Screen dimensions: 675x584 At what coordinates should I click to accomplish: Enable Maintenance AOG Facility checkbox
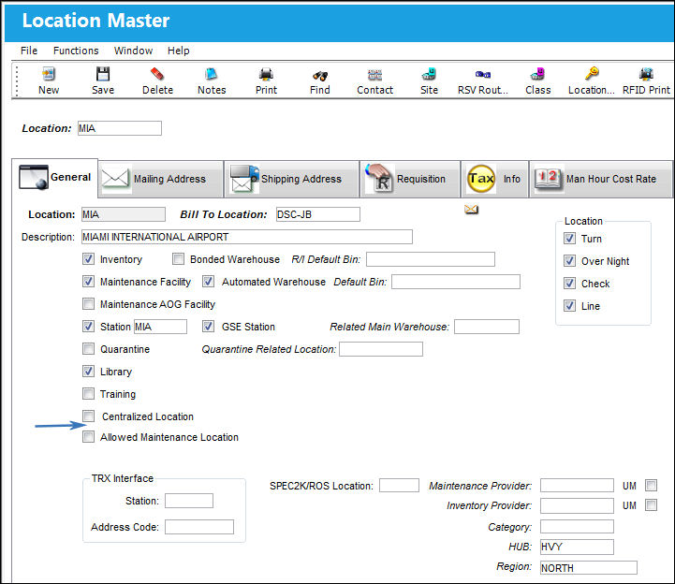click(88, 304)
